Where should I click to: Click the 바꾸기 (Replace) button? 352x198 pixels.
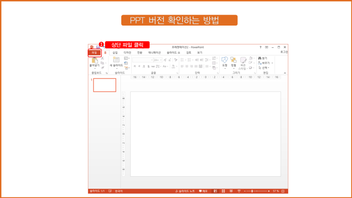[264, 63]
